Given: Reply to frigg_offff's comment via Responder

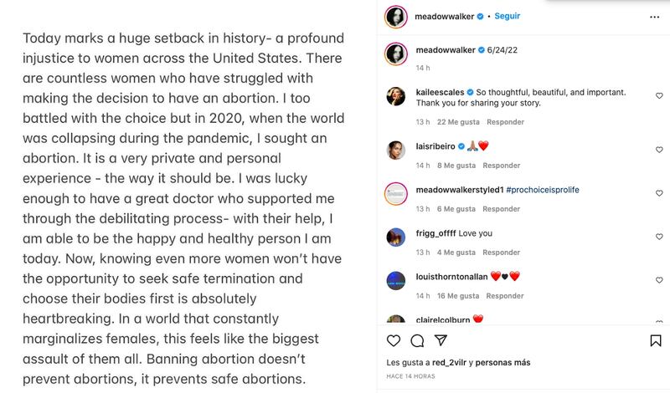Looking at the screenshot, I should [502, 252].
